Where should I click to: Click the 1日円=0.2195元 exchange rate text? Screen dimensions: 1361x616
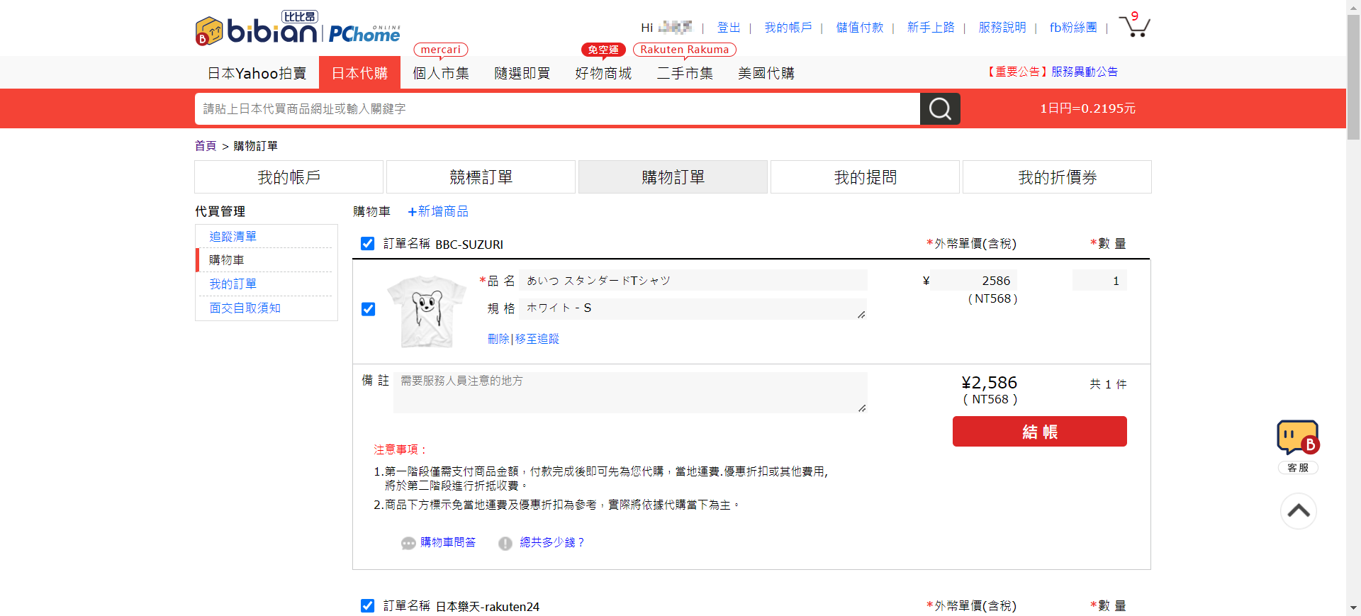pos(1087,108)
